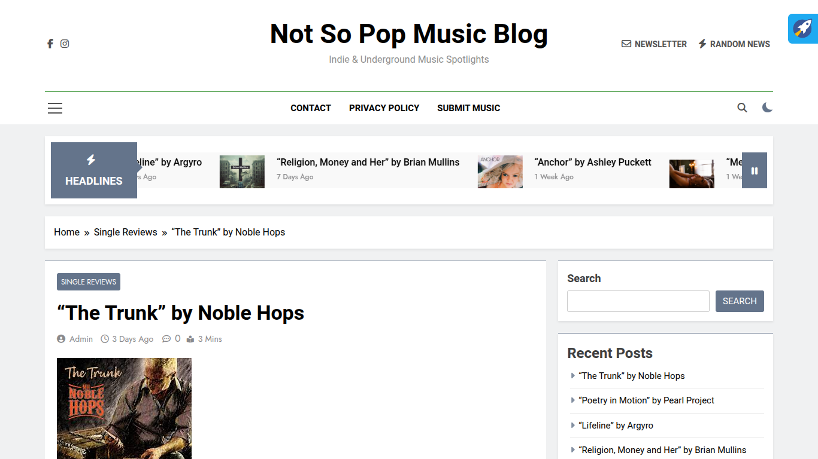The image size is (818, 459).
Task: Pause the headlines ticker
Action: coord(754,170)
